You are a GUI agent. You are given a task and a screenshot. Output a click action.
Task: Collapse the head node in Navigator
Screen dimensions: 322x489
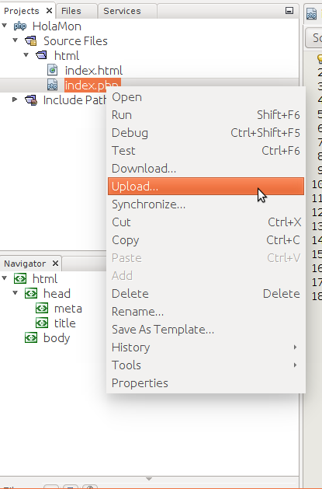16,293
